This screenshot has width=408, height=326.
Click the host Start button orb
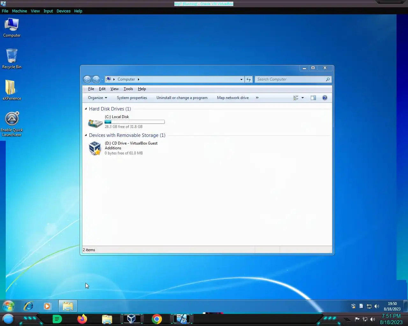(8, 319)
